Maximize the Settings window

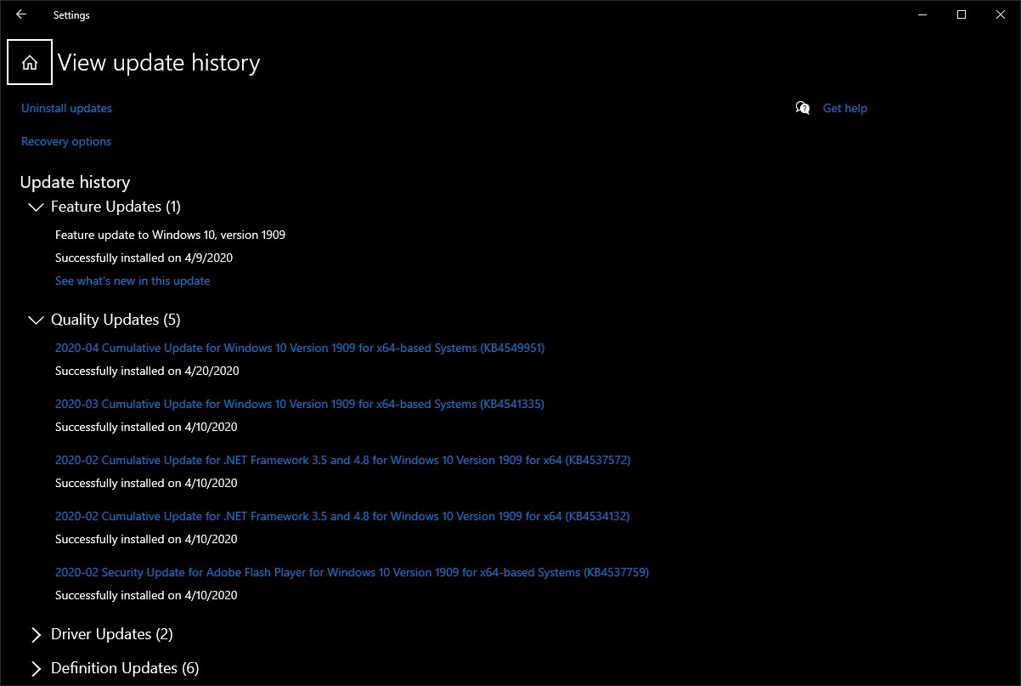pyautogui.click(x=962, y=14)
